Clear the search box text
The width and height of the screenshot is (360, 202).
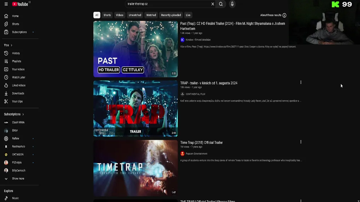[213, 4]
